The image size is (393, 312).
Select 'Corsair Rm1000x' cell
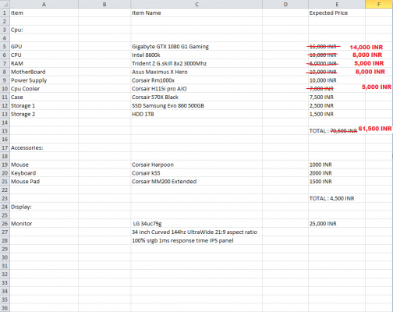coord(196,80)
